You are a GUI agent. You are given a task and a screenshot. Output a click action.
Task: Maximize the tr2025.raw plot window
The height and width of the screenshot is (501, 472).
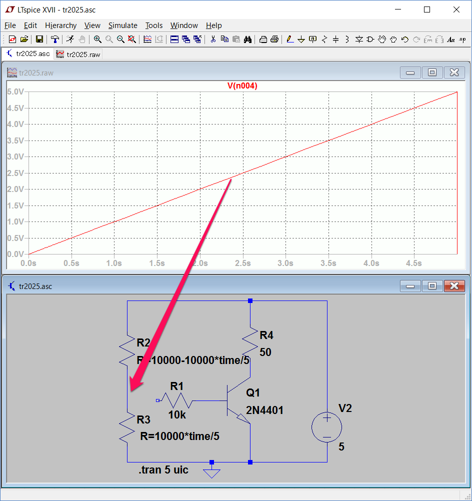pos(432,72)
